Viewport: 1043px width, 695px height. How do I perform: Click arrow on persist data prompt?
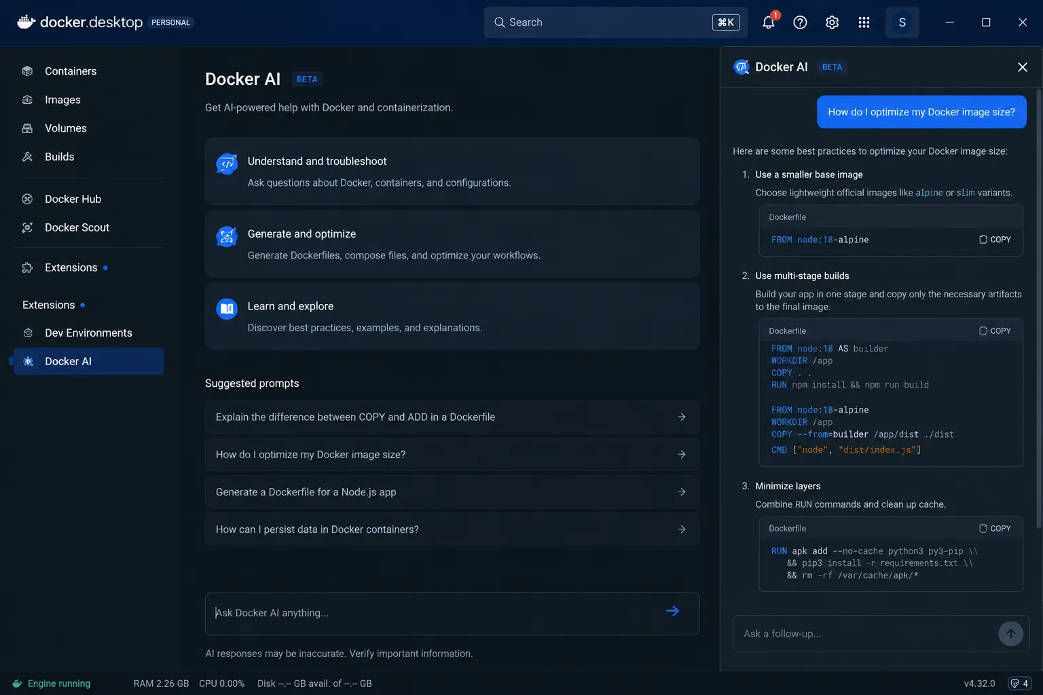click(x=682, y=529)
